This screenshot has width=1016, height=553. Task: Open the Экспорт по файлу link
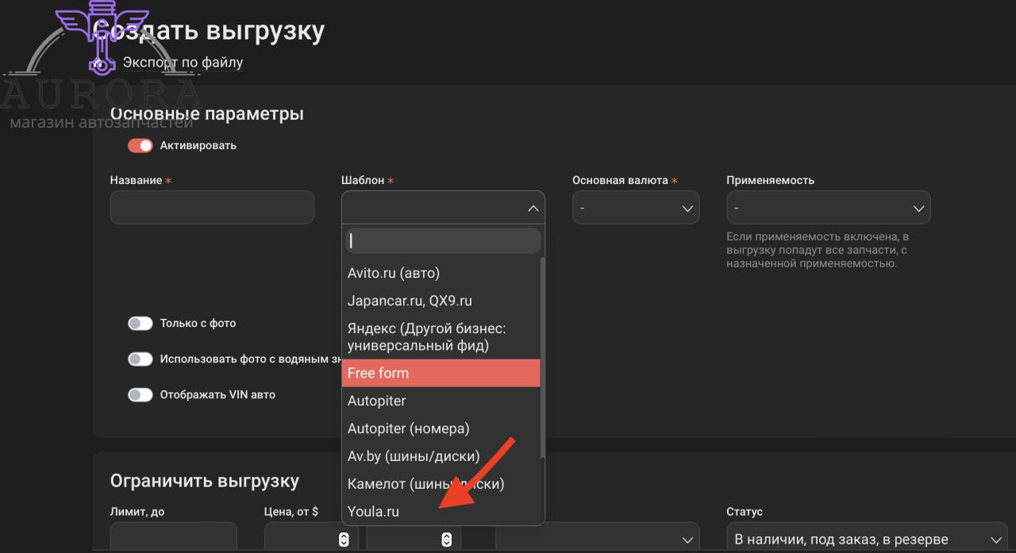(x=183, y=63)
